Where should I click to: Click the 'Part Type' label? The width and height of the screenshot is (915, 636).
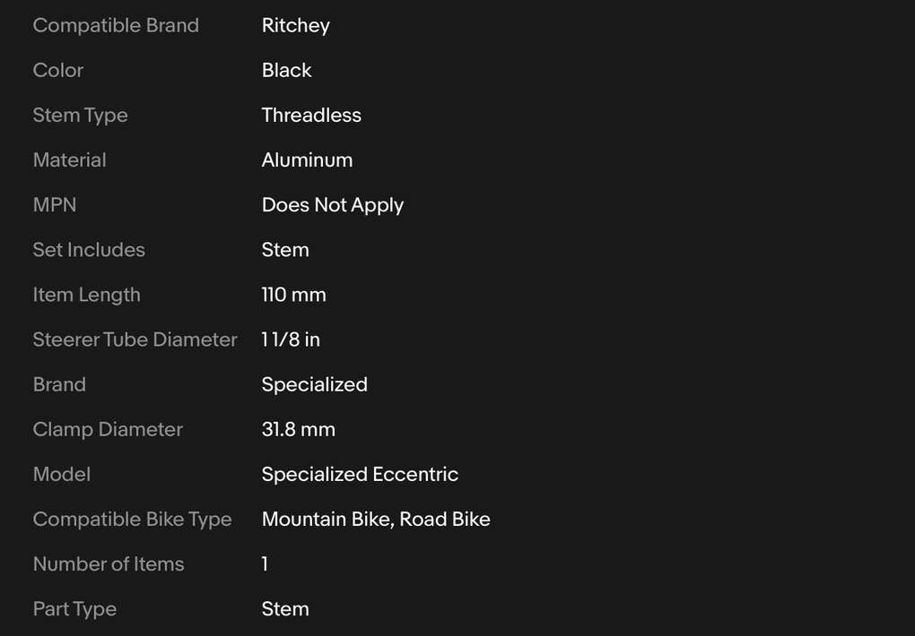74,608
